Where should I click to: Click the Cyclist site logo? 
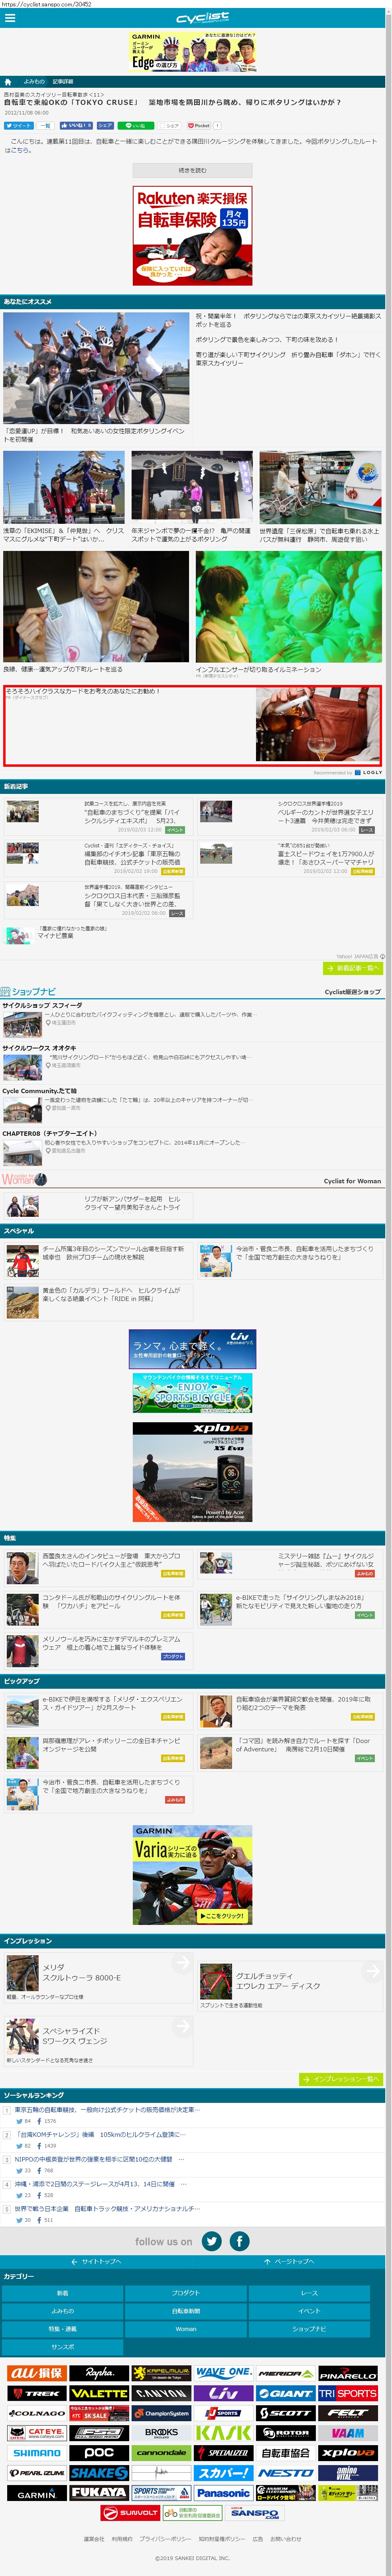tap(203, 18)
